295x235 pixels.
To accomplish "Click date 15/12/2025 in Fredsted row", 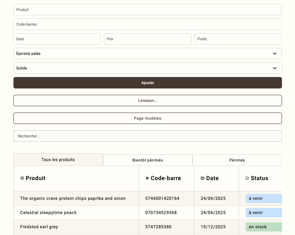I will (x=213, y=227).
